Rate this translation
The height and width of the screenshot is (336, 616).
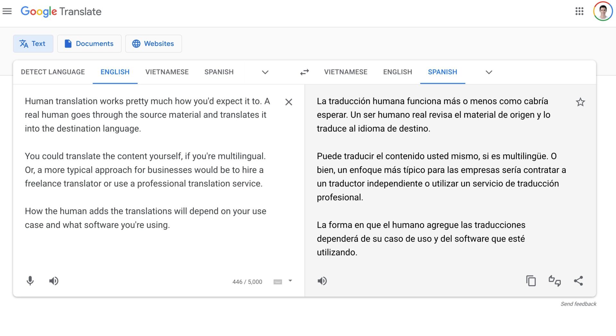[555, 281]
